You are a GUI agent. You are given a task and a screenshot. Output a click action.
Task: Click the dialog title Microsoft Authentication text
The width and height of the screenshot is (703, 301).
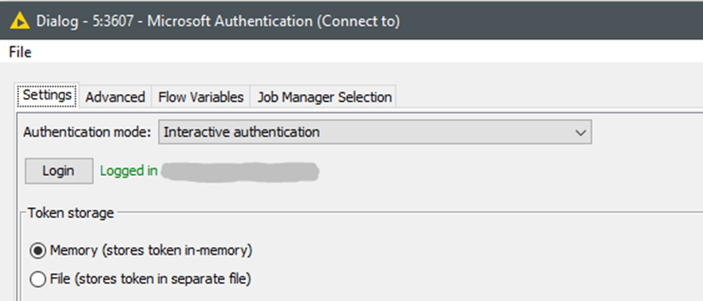(x=230, y=21)
